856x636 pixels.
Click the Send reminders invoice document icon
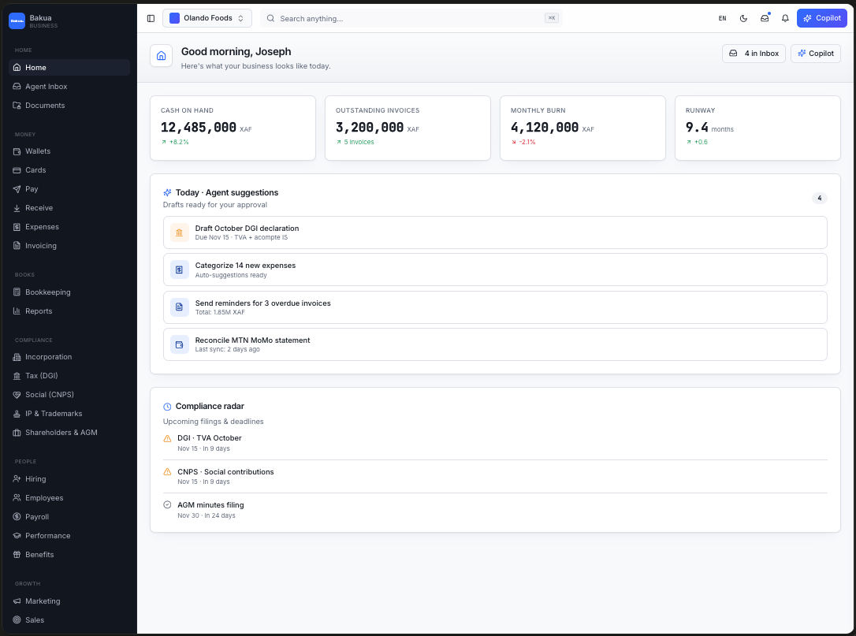(x=179, y=307)
